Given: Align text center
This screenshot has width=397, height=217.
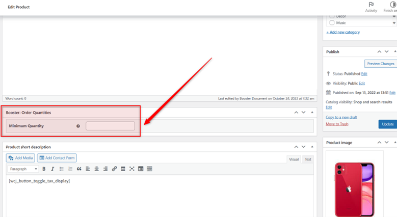Looking at the screenshot, I should tap(97, 169).
